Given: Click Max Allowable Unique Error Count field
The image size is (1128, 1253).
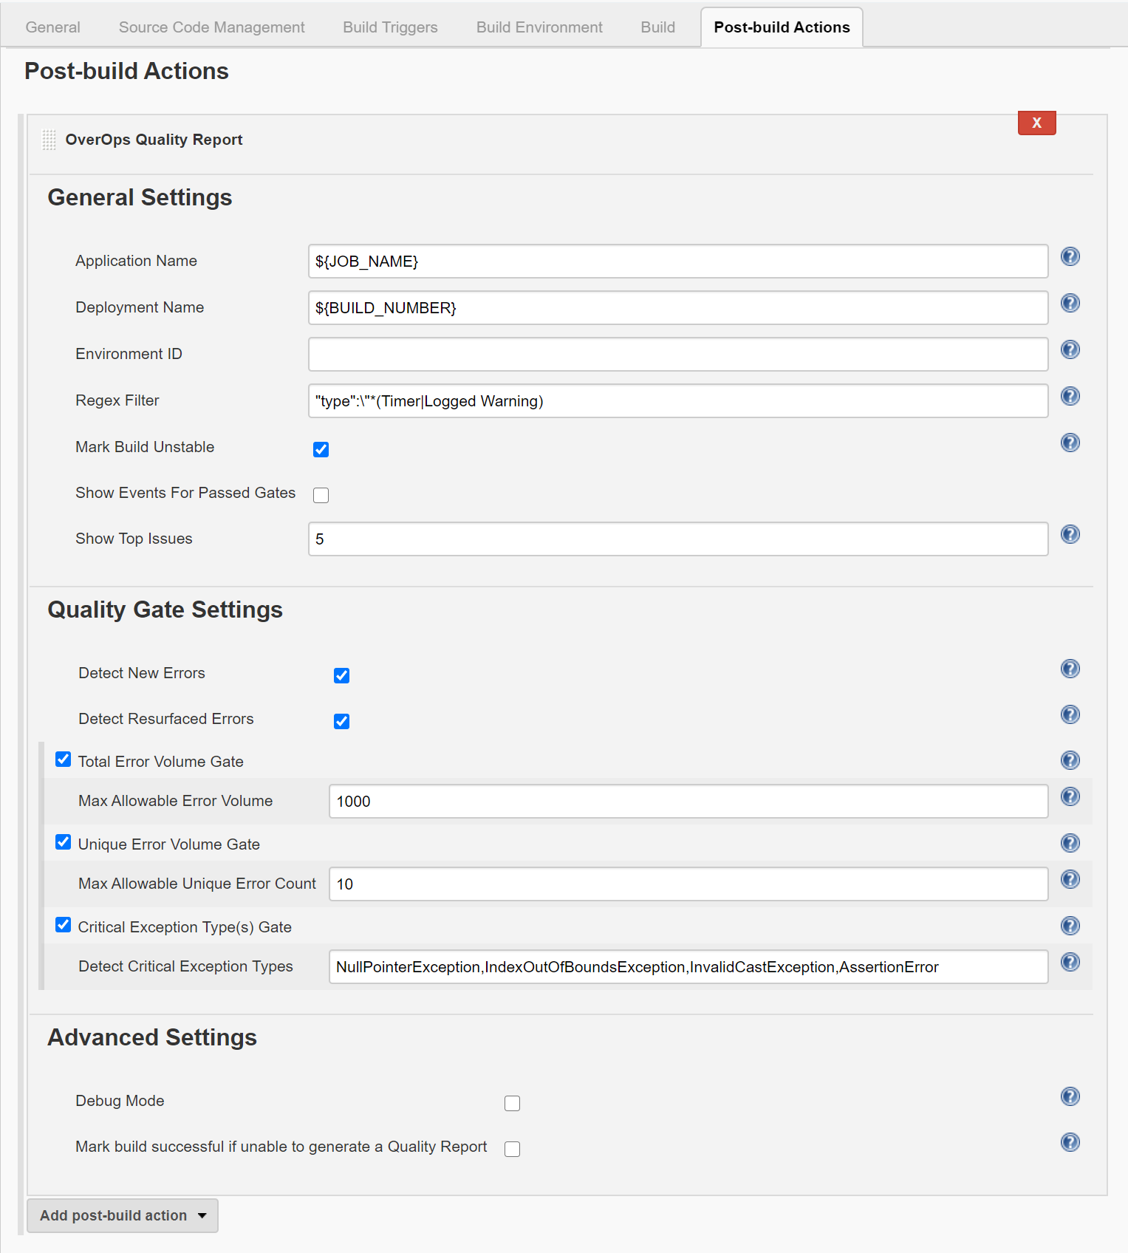Looking at the screenshot, I should 688,884.
